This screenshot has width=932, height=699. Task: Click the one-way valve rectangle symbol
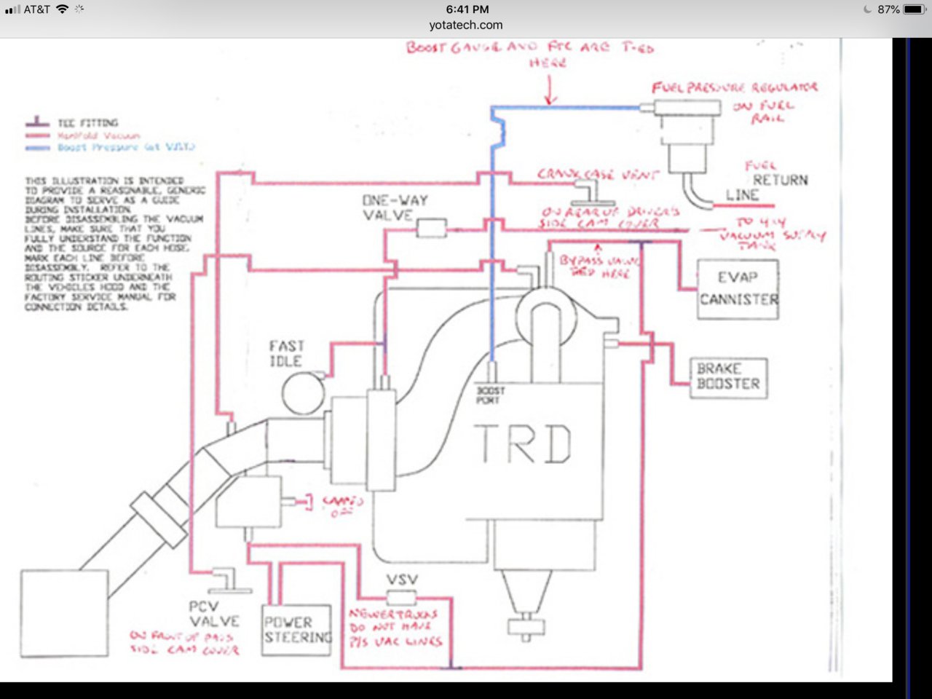(x=431, y=229)
